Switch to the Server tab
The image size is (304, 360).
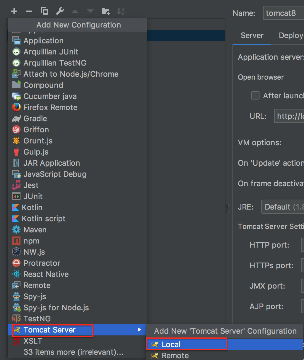pyautogui.click(x=252, y=35)
